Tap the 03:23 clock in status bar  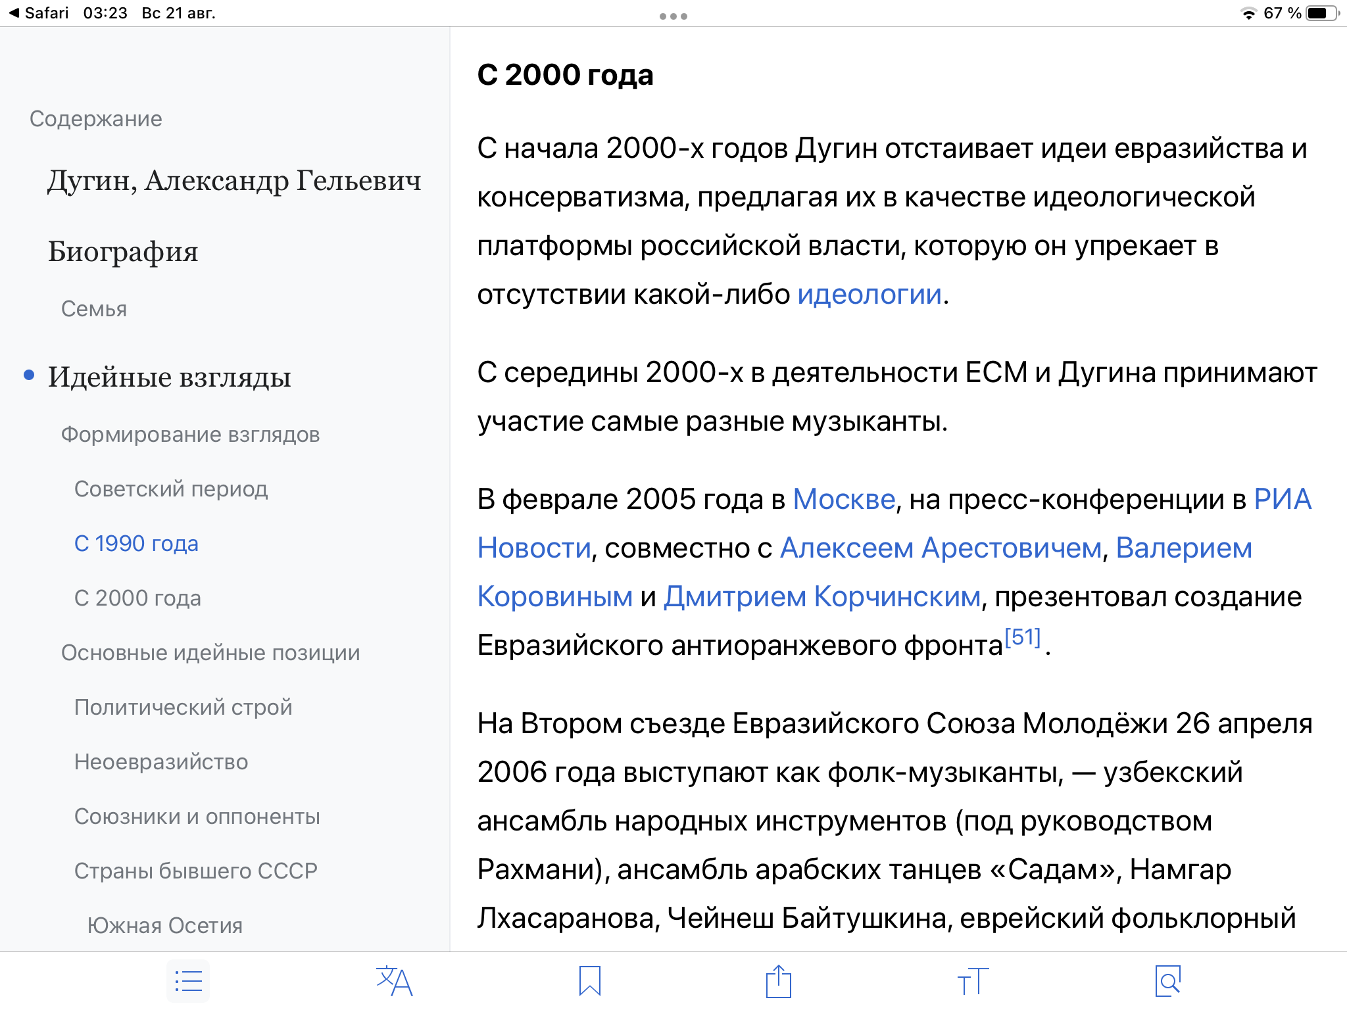[105, 13]
